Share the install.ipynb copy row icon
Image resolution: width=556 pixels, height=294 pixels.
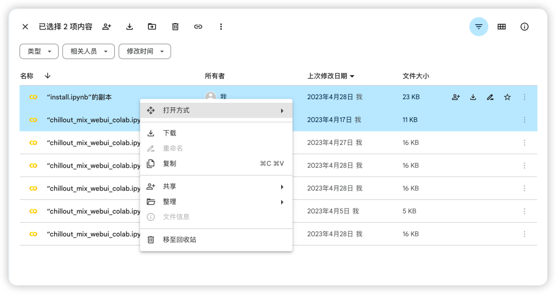pos(456,97)
